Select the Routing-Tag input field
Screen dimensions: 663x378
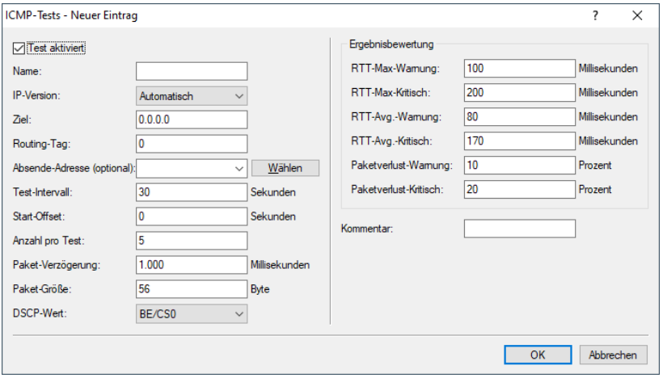click(x=191, y=144)
